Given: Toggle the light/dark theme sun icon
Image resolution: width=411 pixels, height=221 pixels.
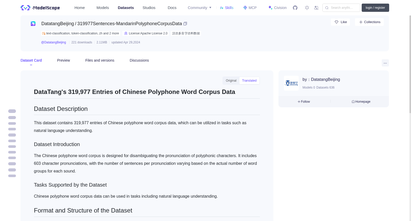Looking at the screenshot, I should tap(307, 8).
